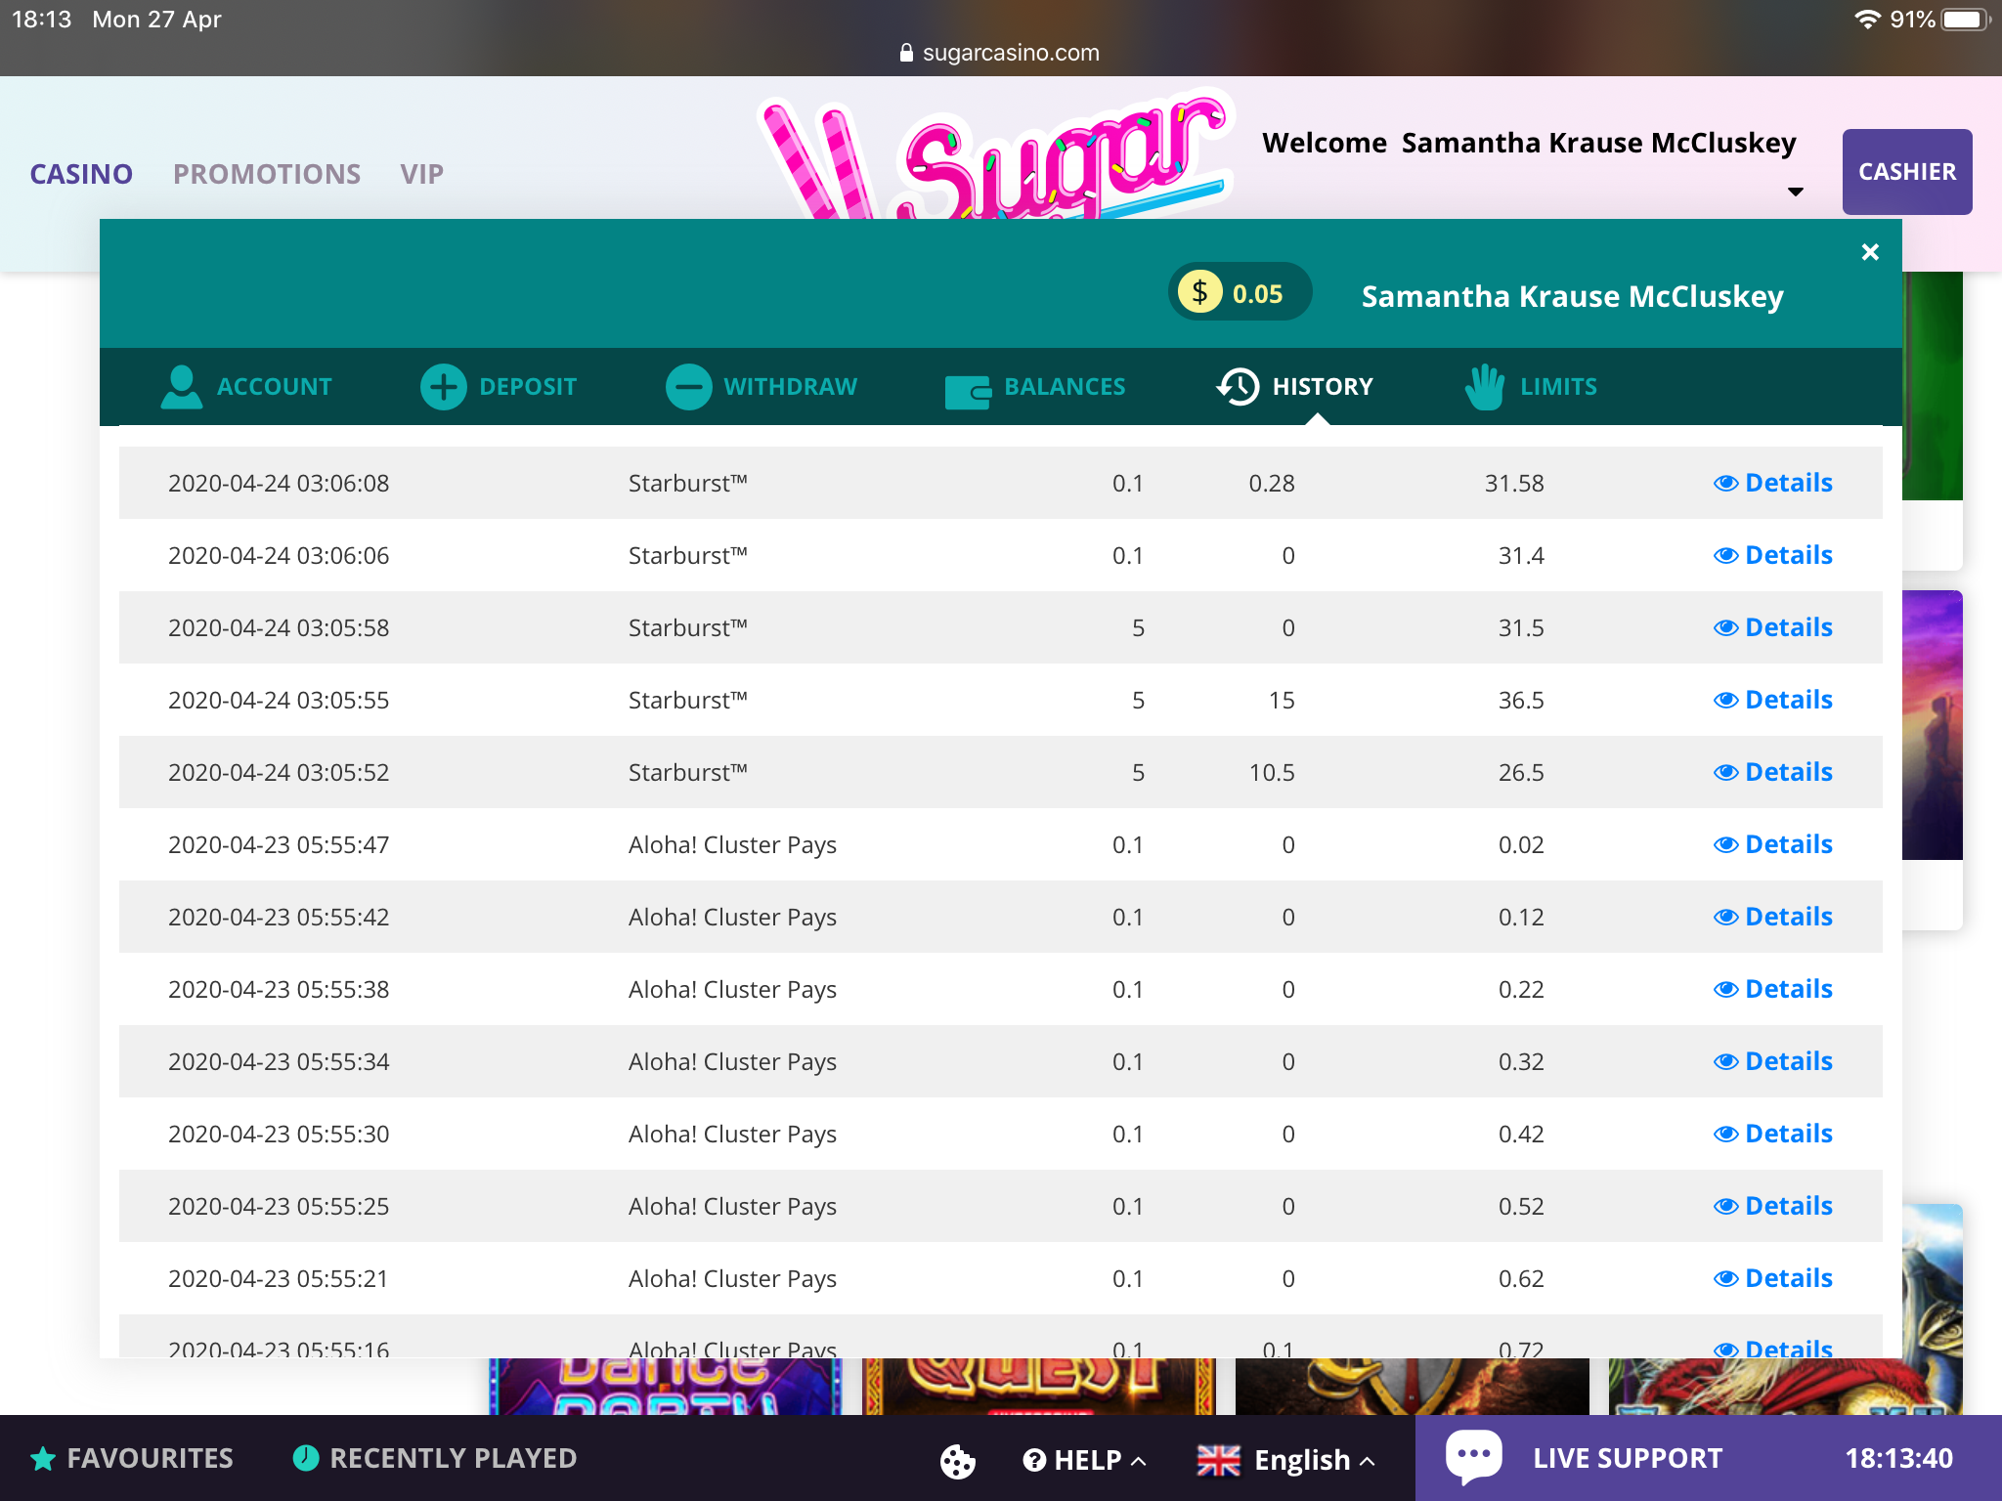Screen dimensions: 2002x1501
Task: Click eye icon for 03:06:08 Starburst row
Action: pos(1725,483)
